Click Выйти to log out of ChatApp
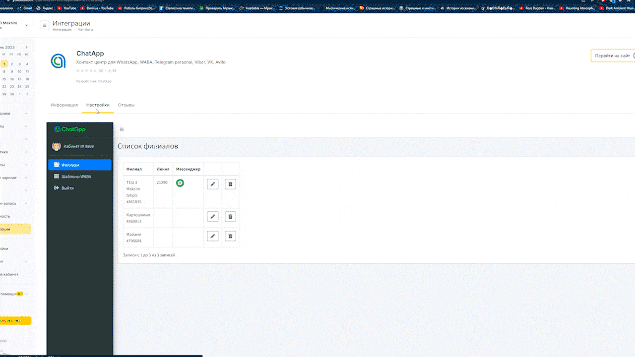635x357 pixels. pyautogui.click(x=67, y=188)
